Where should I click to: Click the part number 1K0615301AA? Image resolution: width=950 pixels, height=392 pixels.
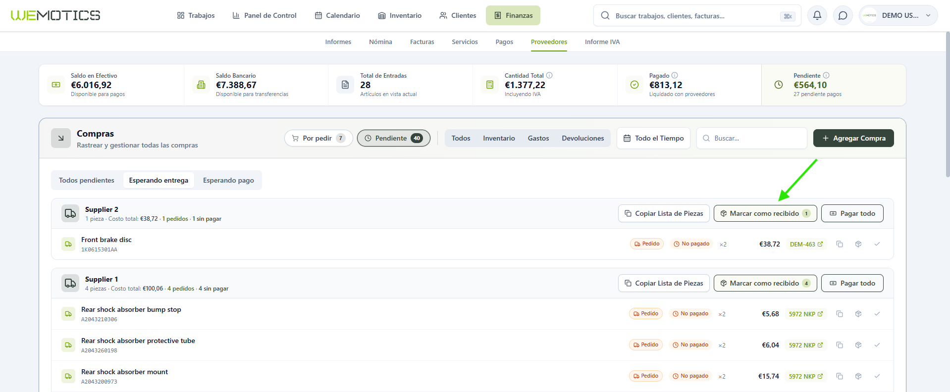point(99,249)
